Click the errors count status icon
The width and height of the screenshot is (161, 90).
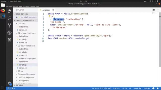tap(9, 88)
